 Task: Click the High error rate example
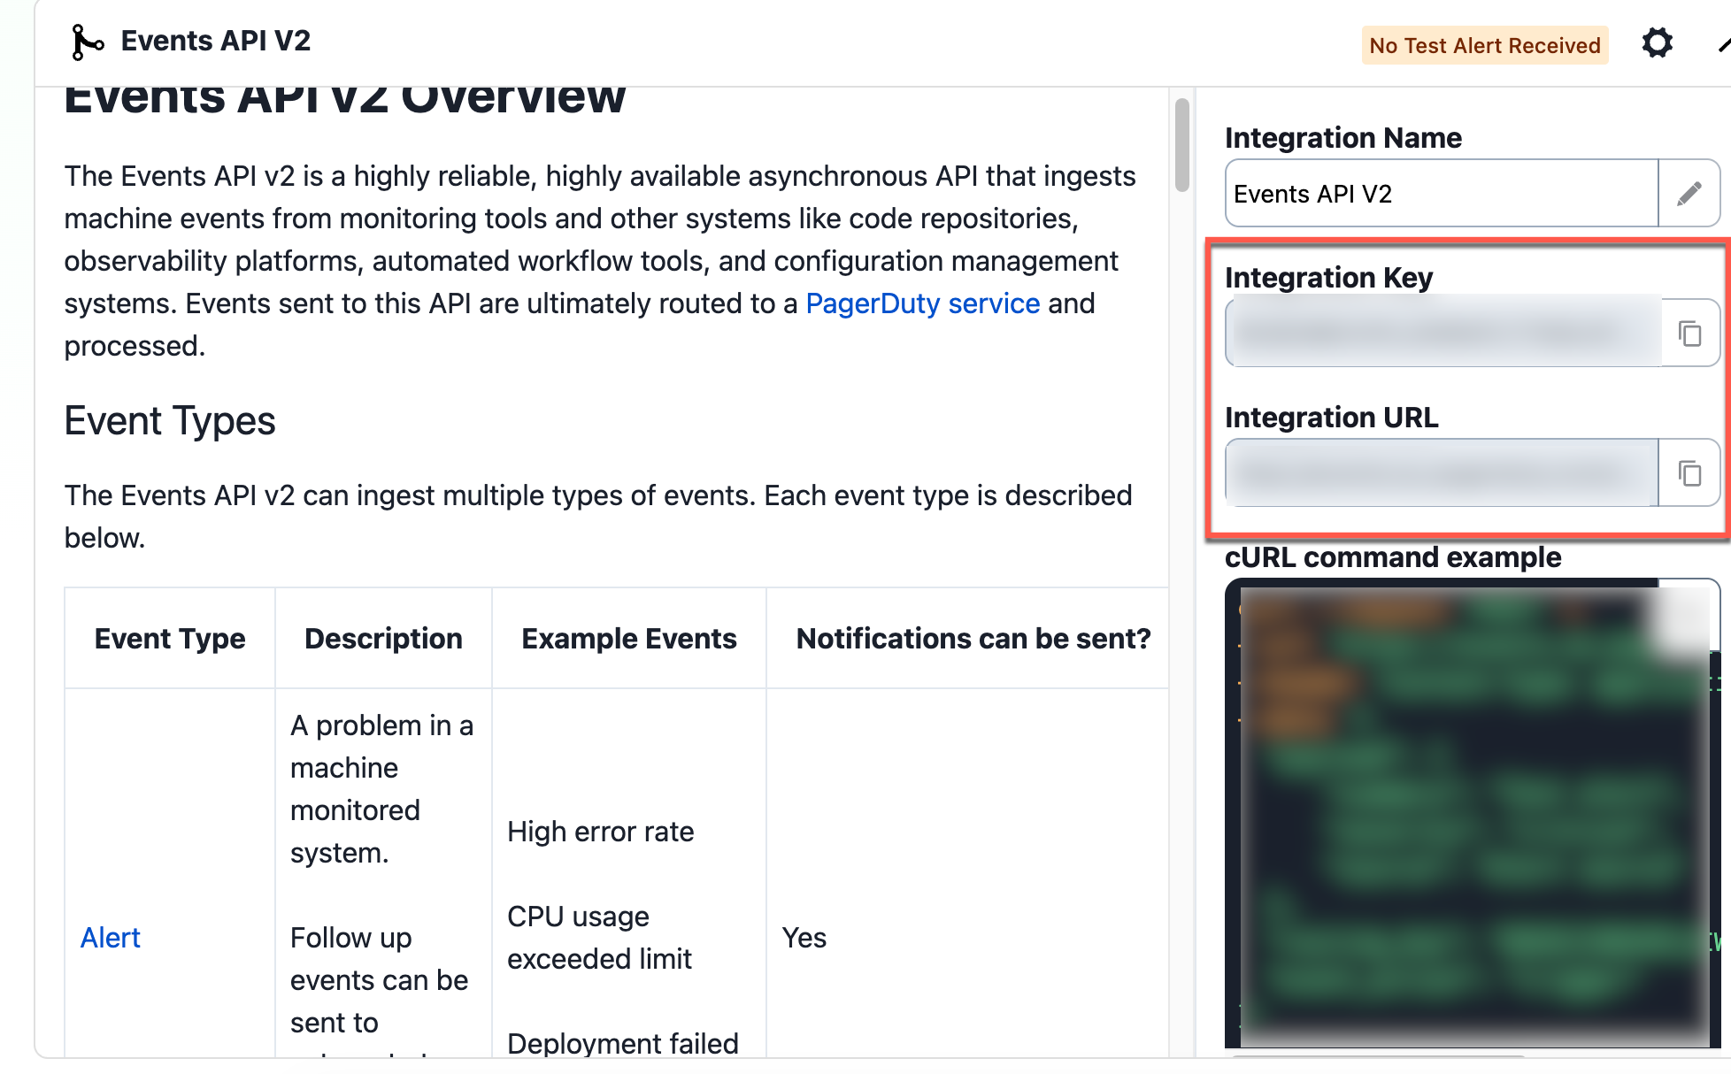[x=600, y=832]
